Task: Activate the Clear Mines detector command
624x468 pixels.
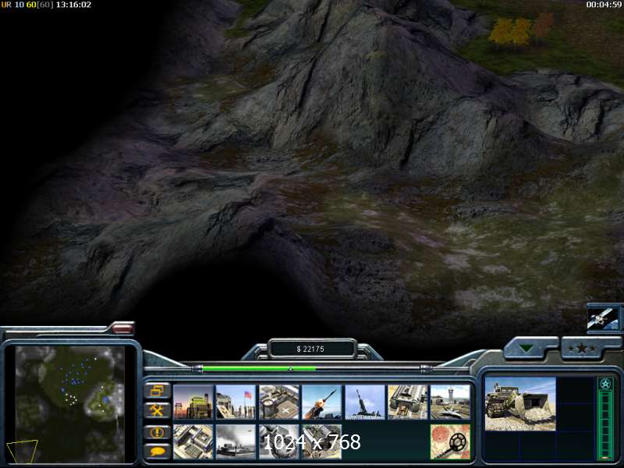Action: click(451, 441)
